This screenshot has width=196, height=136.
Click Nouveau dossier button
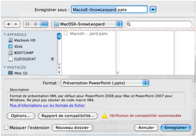point(72,128)
